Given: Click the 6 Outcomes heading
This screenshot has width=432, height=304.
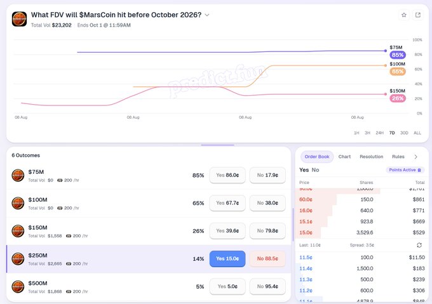Looking at the screenshot, I should tap(25, 155).
